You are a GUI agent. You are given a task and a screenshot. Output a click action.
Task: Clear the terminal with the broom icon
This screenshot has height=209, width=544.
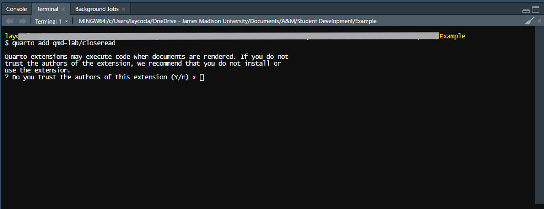(529, 21)
